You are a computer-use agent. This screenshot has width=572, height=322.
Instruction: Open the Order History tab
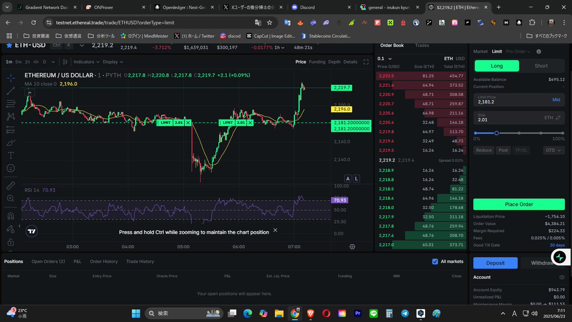click(104, 261)
